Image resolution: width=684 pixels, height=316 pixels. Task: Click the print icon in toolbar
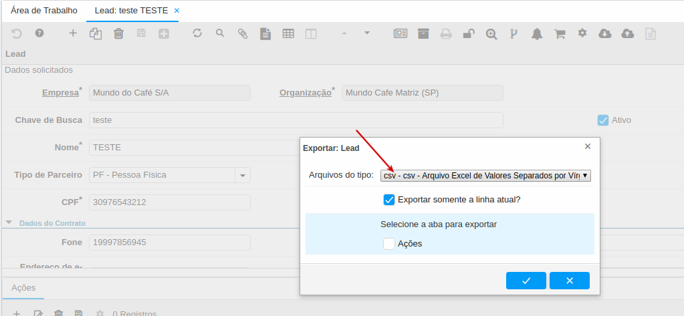pos(446,33)
